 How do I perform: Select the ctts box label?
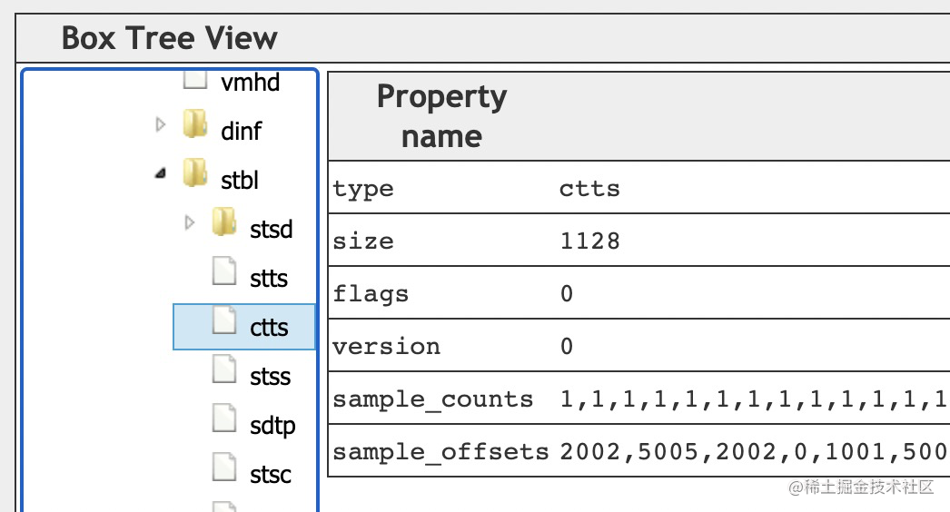(269, 327)
